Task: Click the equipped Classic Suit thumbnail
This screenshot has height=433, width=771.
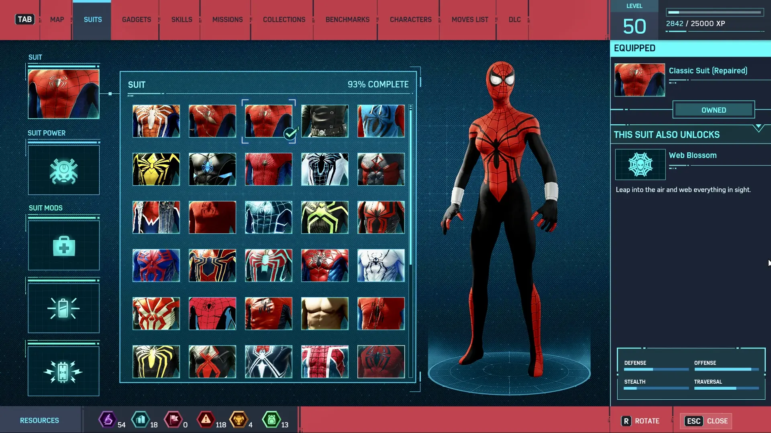Action: [x=640, y=80]
